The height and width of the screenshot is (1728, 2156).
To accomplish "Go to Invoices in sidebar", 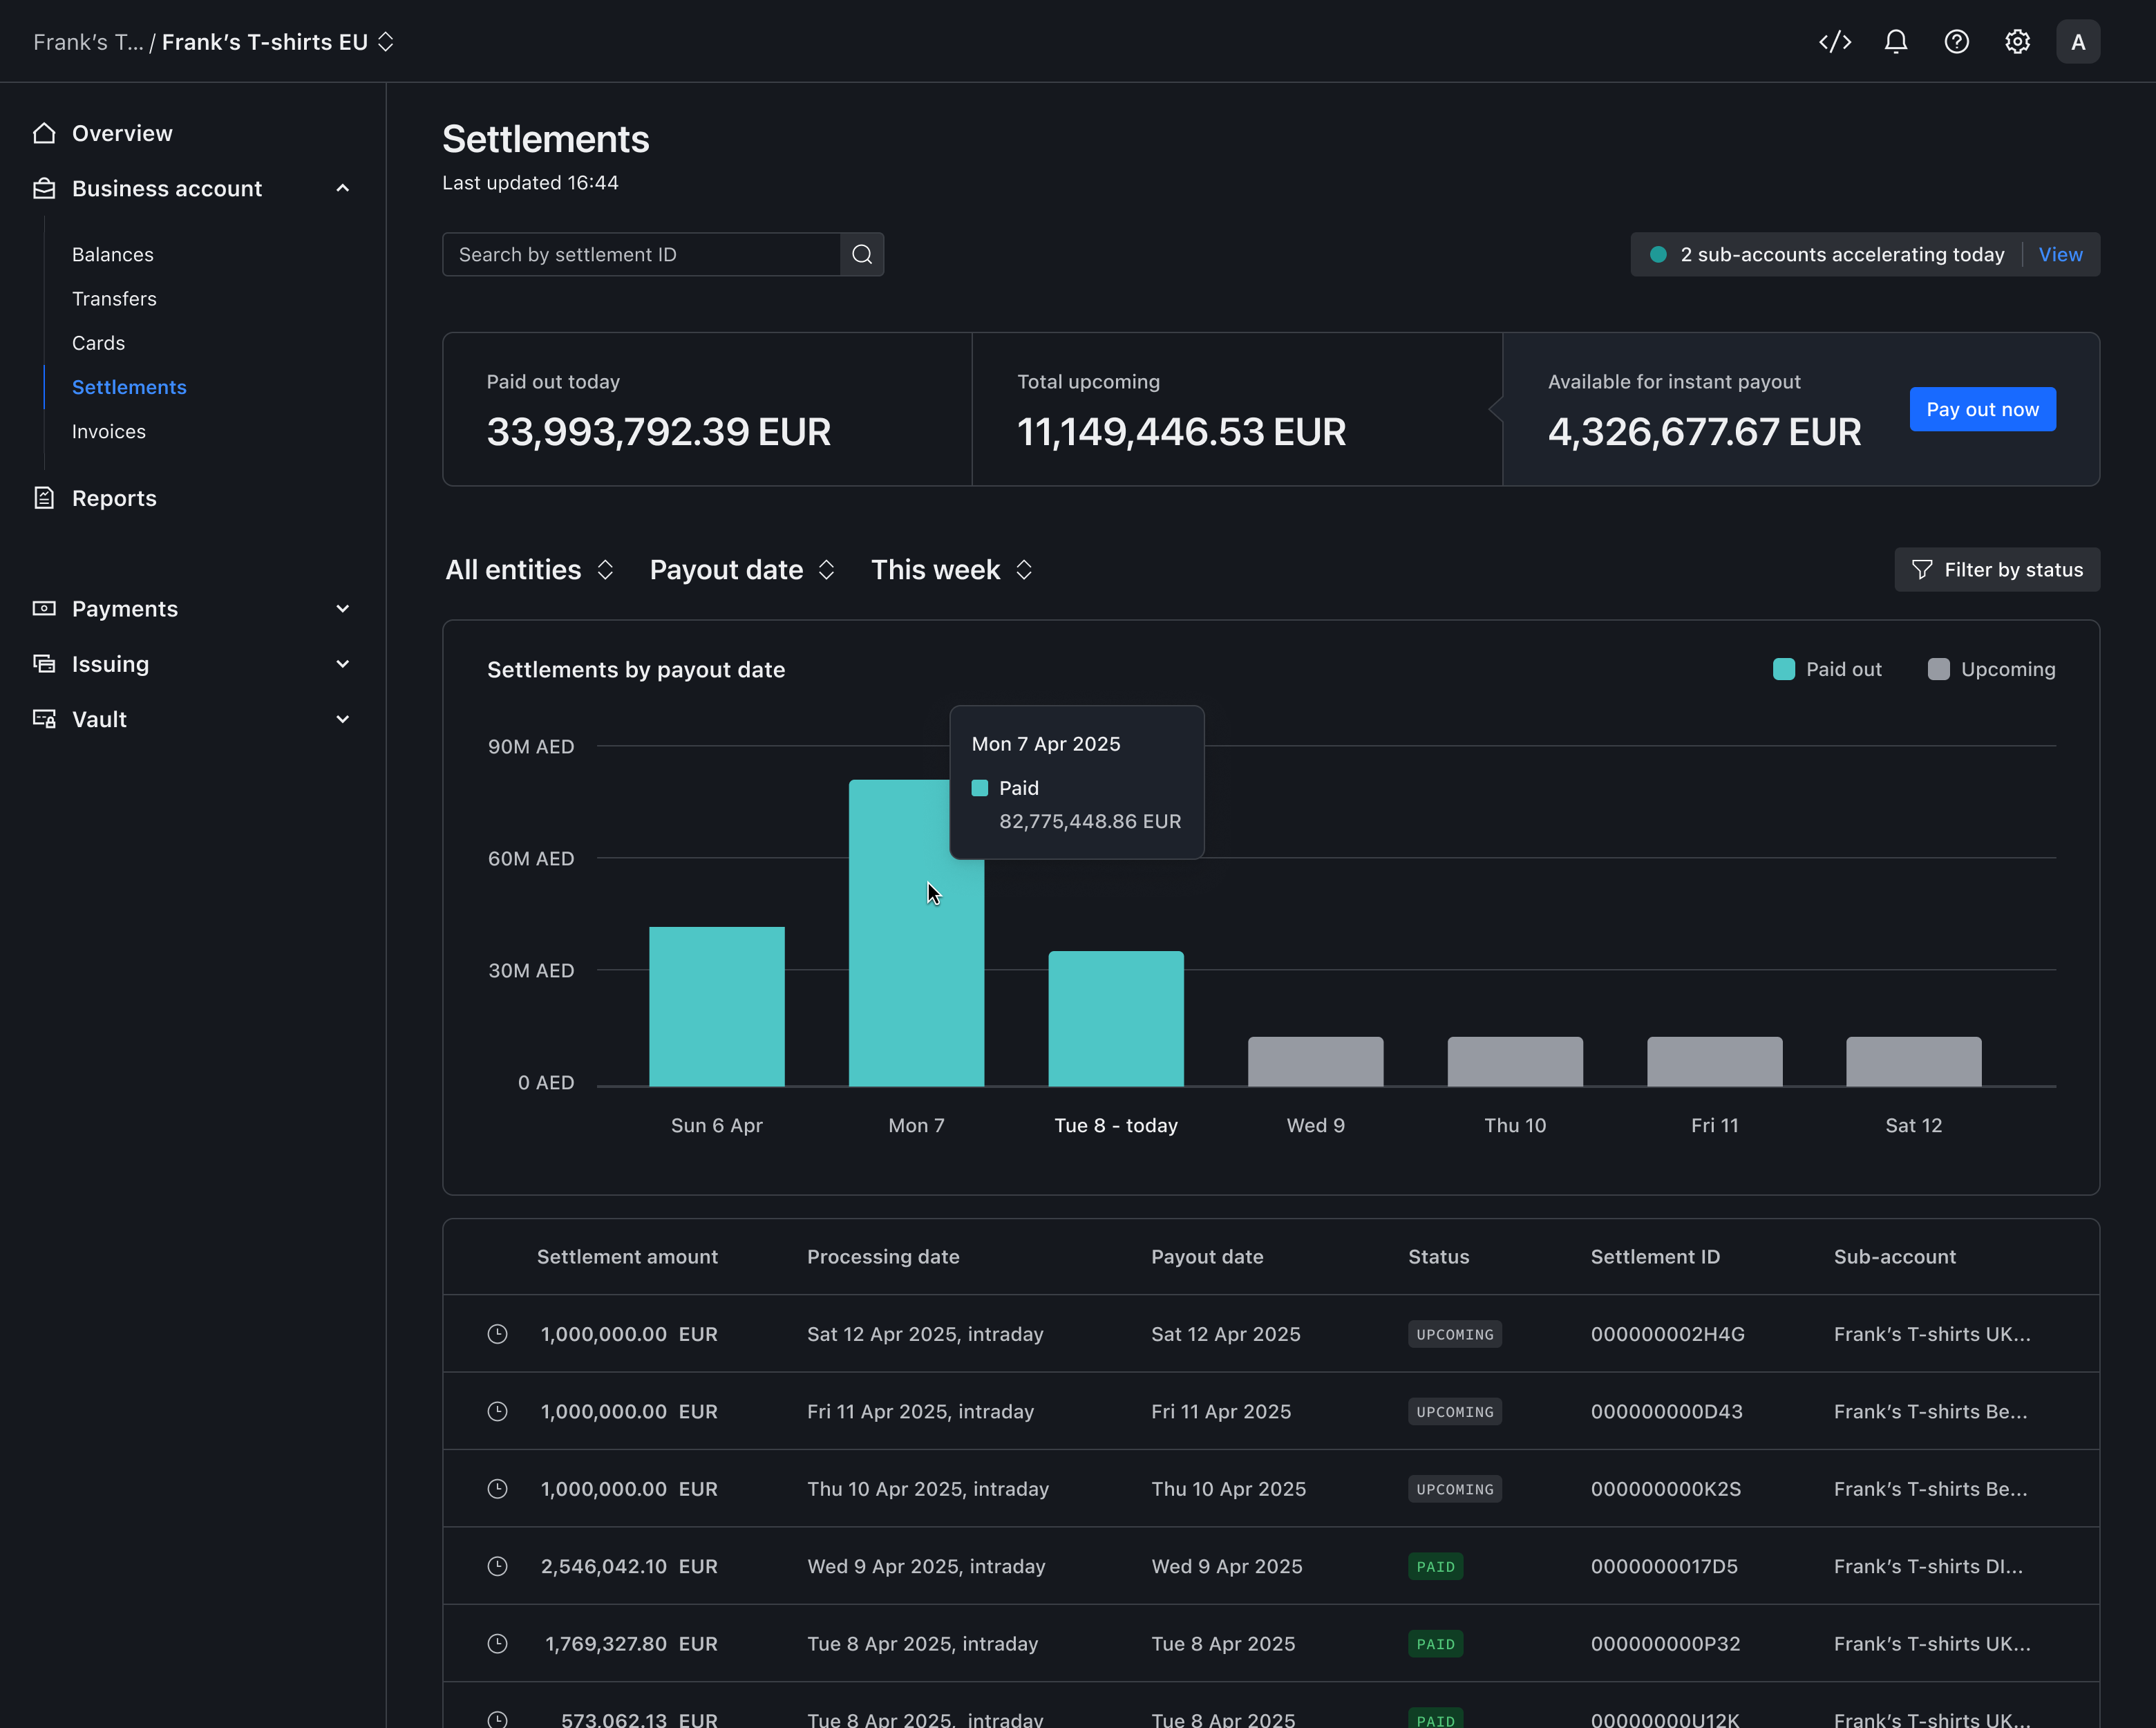I will (109, 432).
